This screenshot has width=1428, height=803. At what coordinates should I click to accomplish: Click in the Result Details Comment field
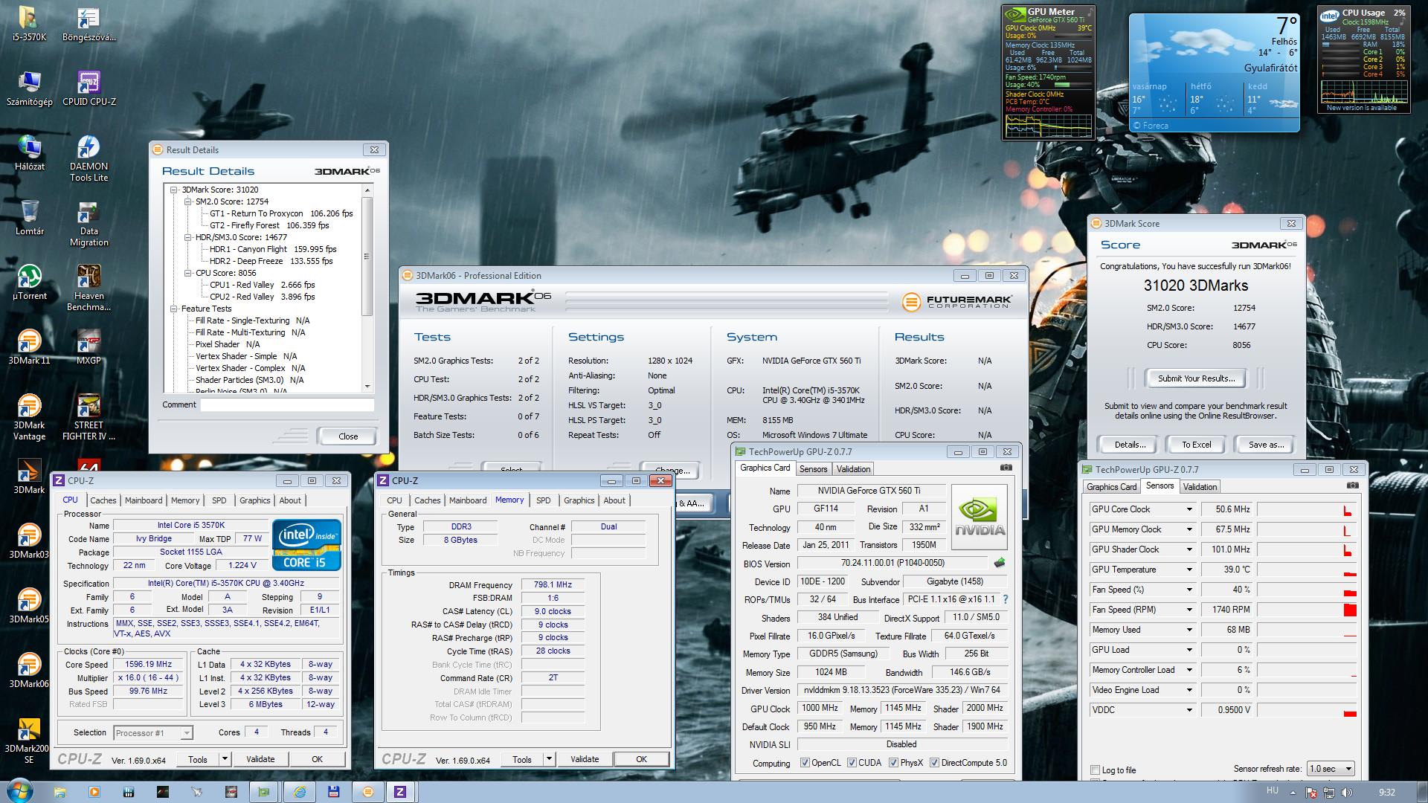click(x=287, y=405)
